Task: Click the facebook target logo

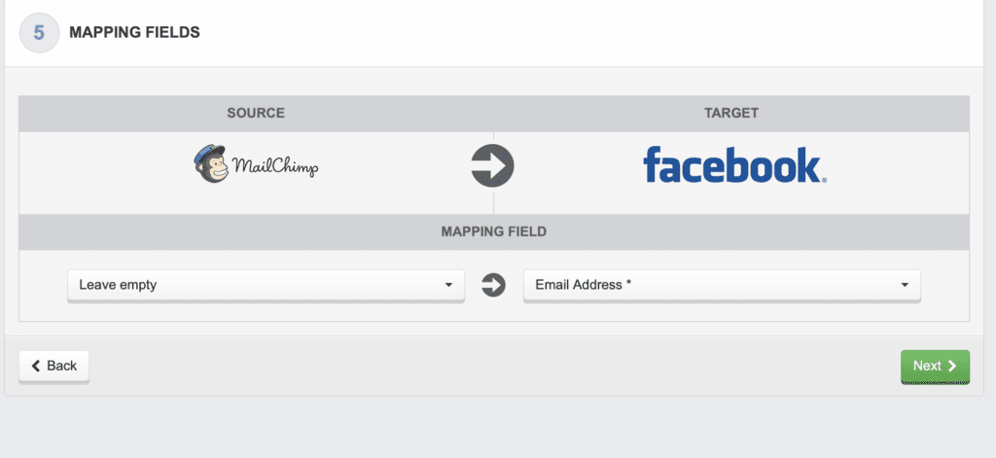Action: (x=734, y=165)
